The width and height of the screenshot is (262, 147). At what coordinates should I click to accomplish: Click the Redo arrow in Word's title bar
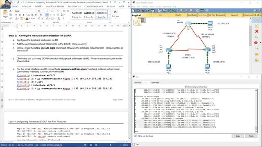pyautogui.click(x=18, y=2)
